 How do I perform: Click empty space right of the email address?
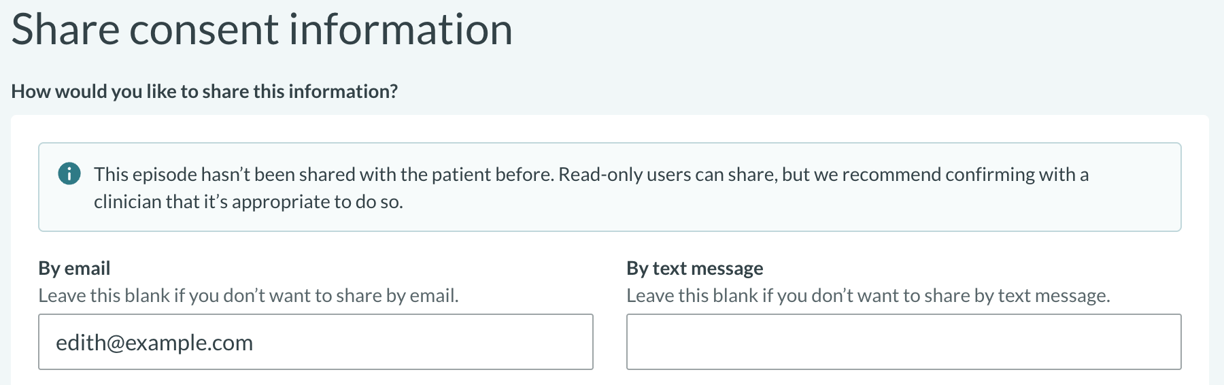[x=422, y=342]
